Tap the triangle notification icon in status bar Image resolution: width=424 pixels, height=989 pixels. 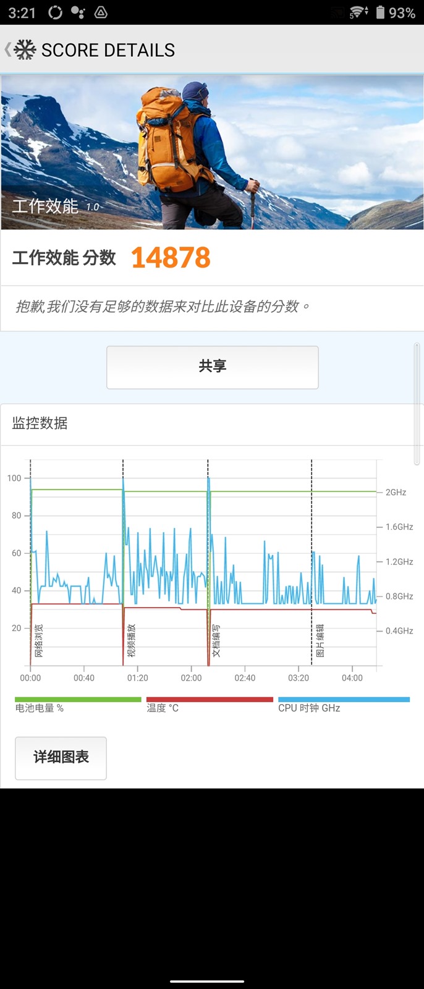click(101, 12)
